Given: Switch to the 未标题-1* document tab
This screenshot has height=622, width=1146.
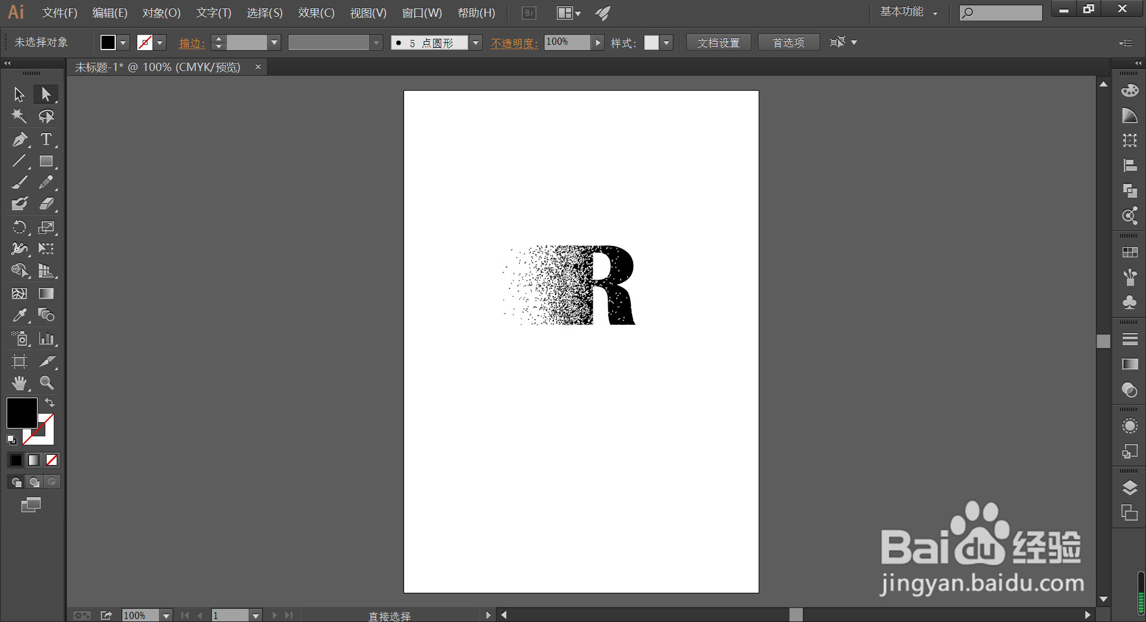Looking at the screenshot, I should click(x=158, y=67).
